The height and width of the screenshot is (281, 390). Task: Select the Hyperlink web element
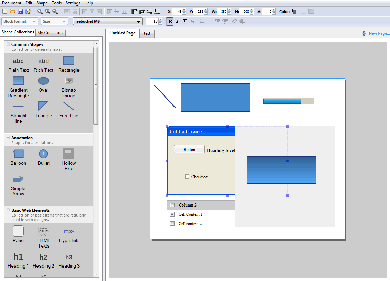pos(68,234)
